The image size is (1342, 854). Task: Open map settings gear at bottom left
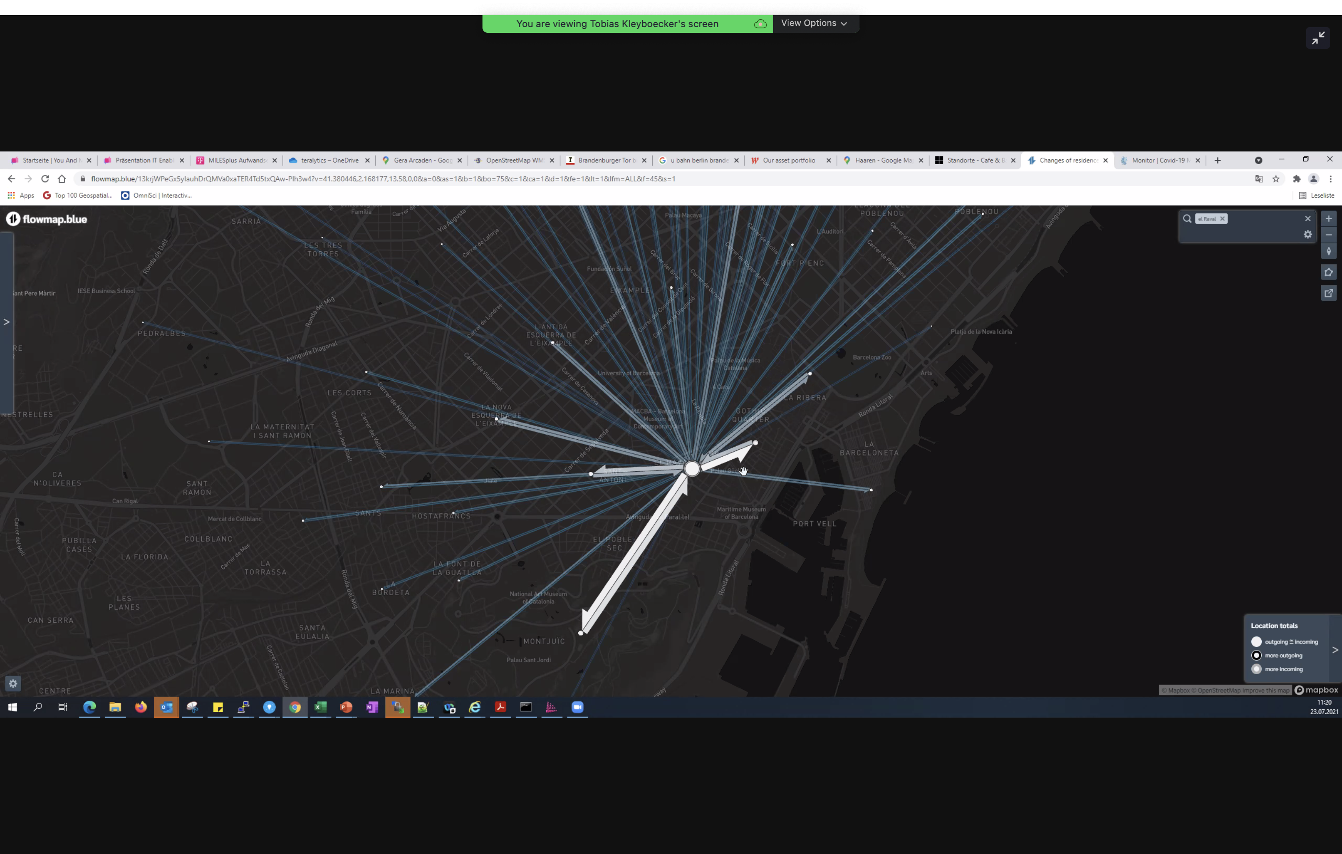click(x=13, y=683)
